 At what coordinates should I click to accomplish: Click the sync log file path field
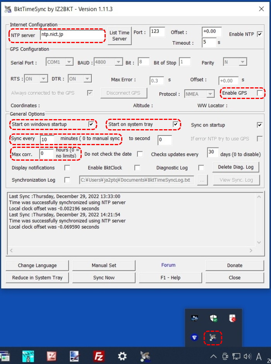[137, 180]
